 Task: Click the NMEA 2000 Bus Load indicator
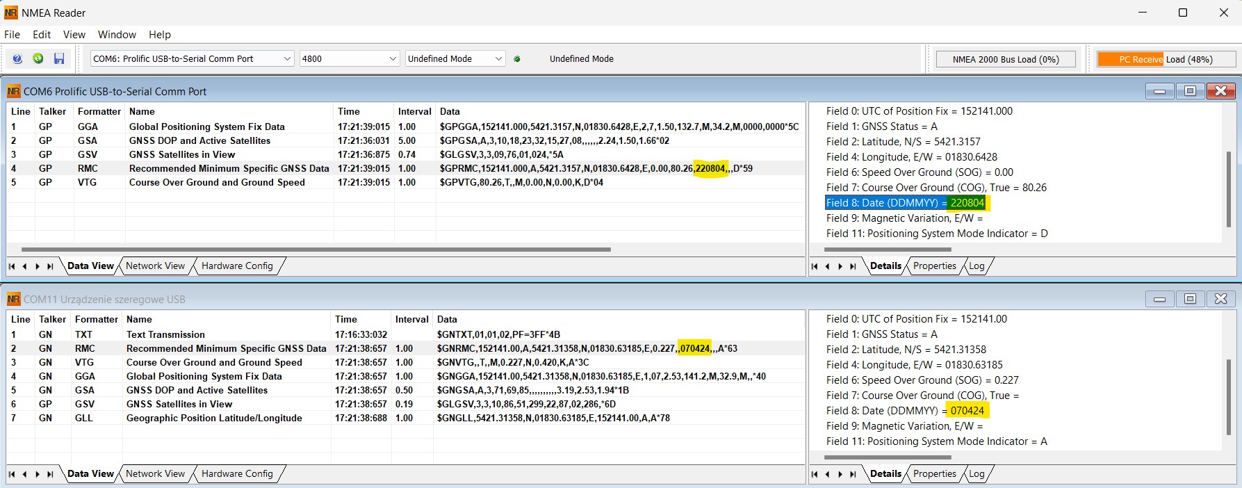pyautogui.click(x=1006, y=60)
